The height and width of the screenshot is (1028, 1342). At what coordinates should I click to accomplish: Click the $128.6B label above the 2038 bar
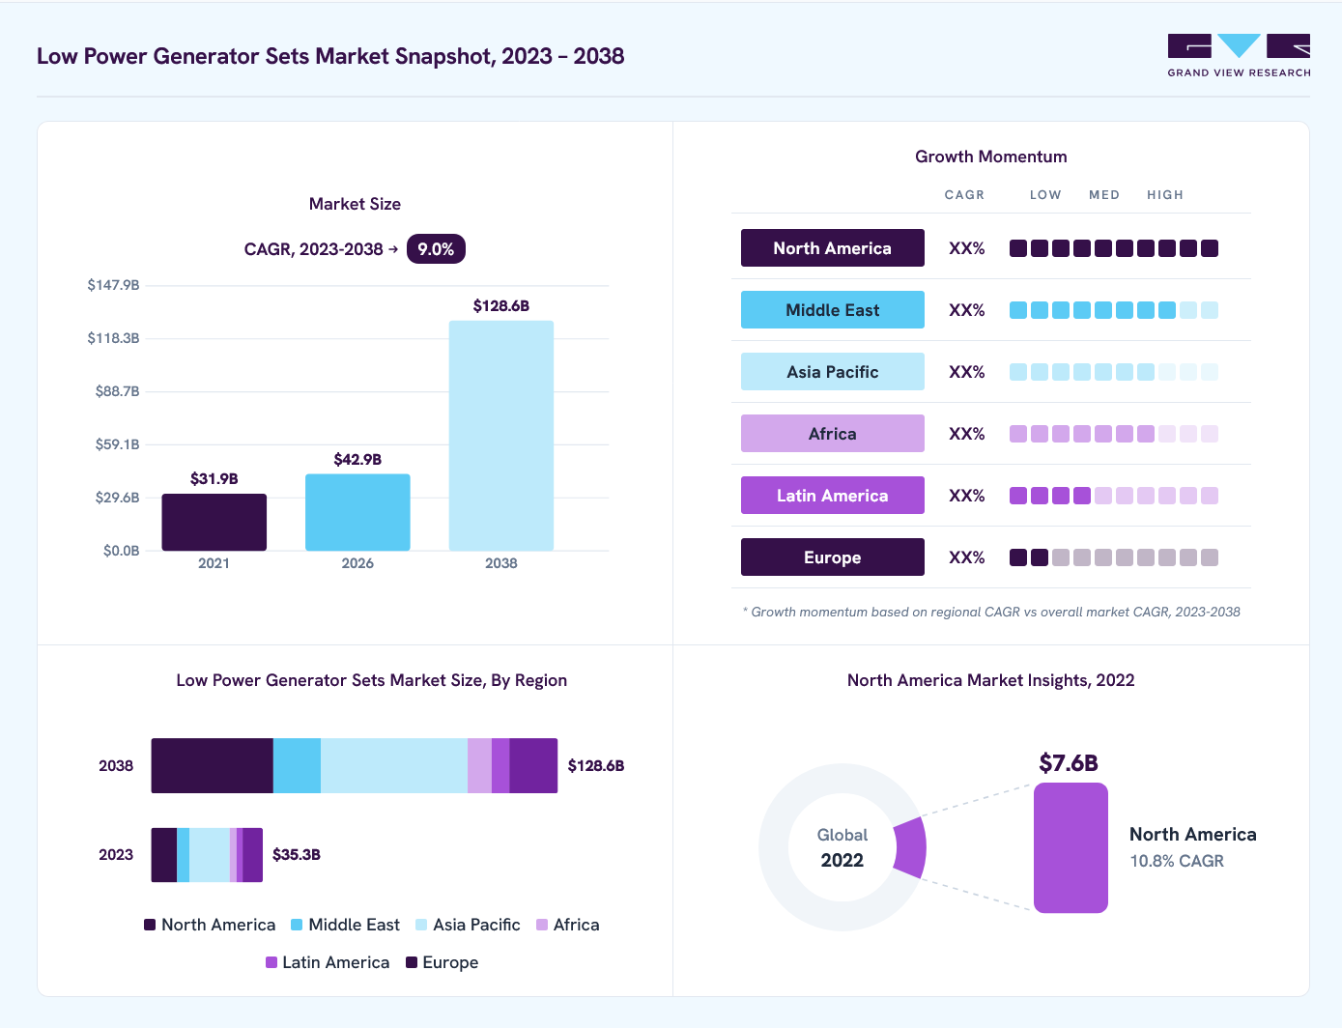501,306
